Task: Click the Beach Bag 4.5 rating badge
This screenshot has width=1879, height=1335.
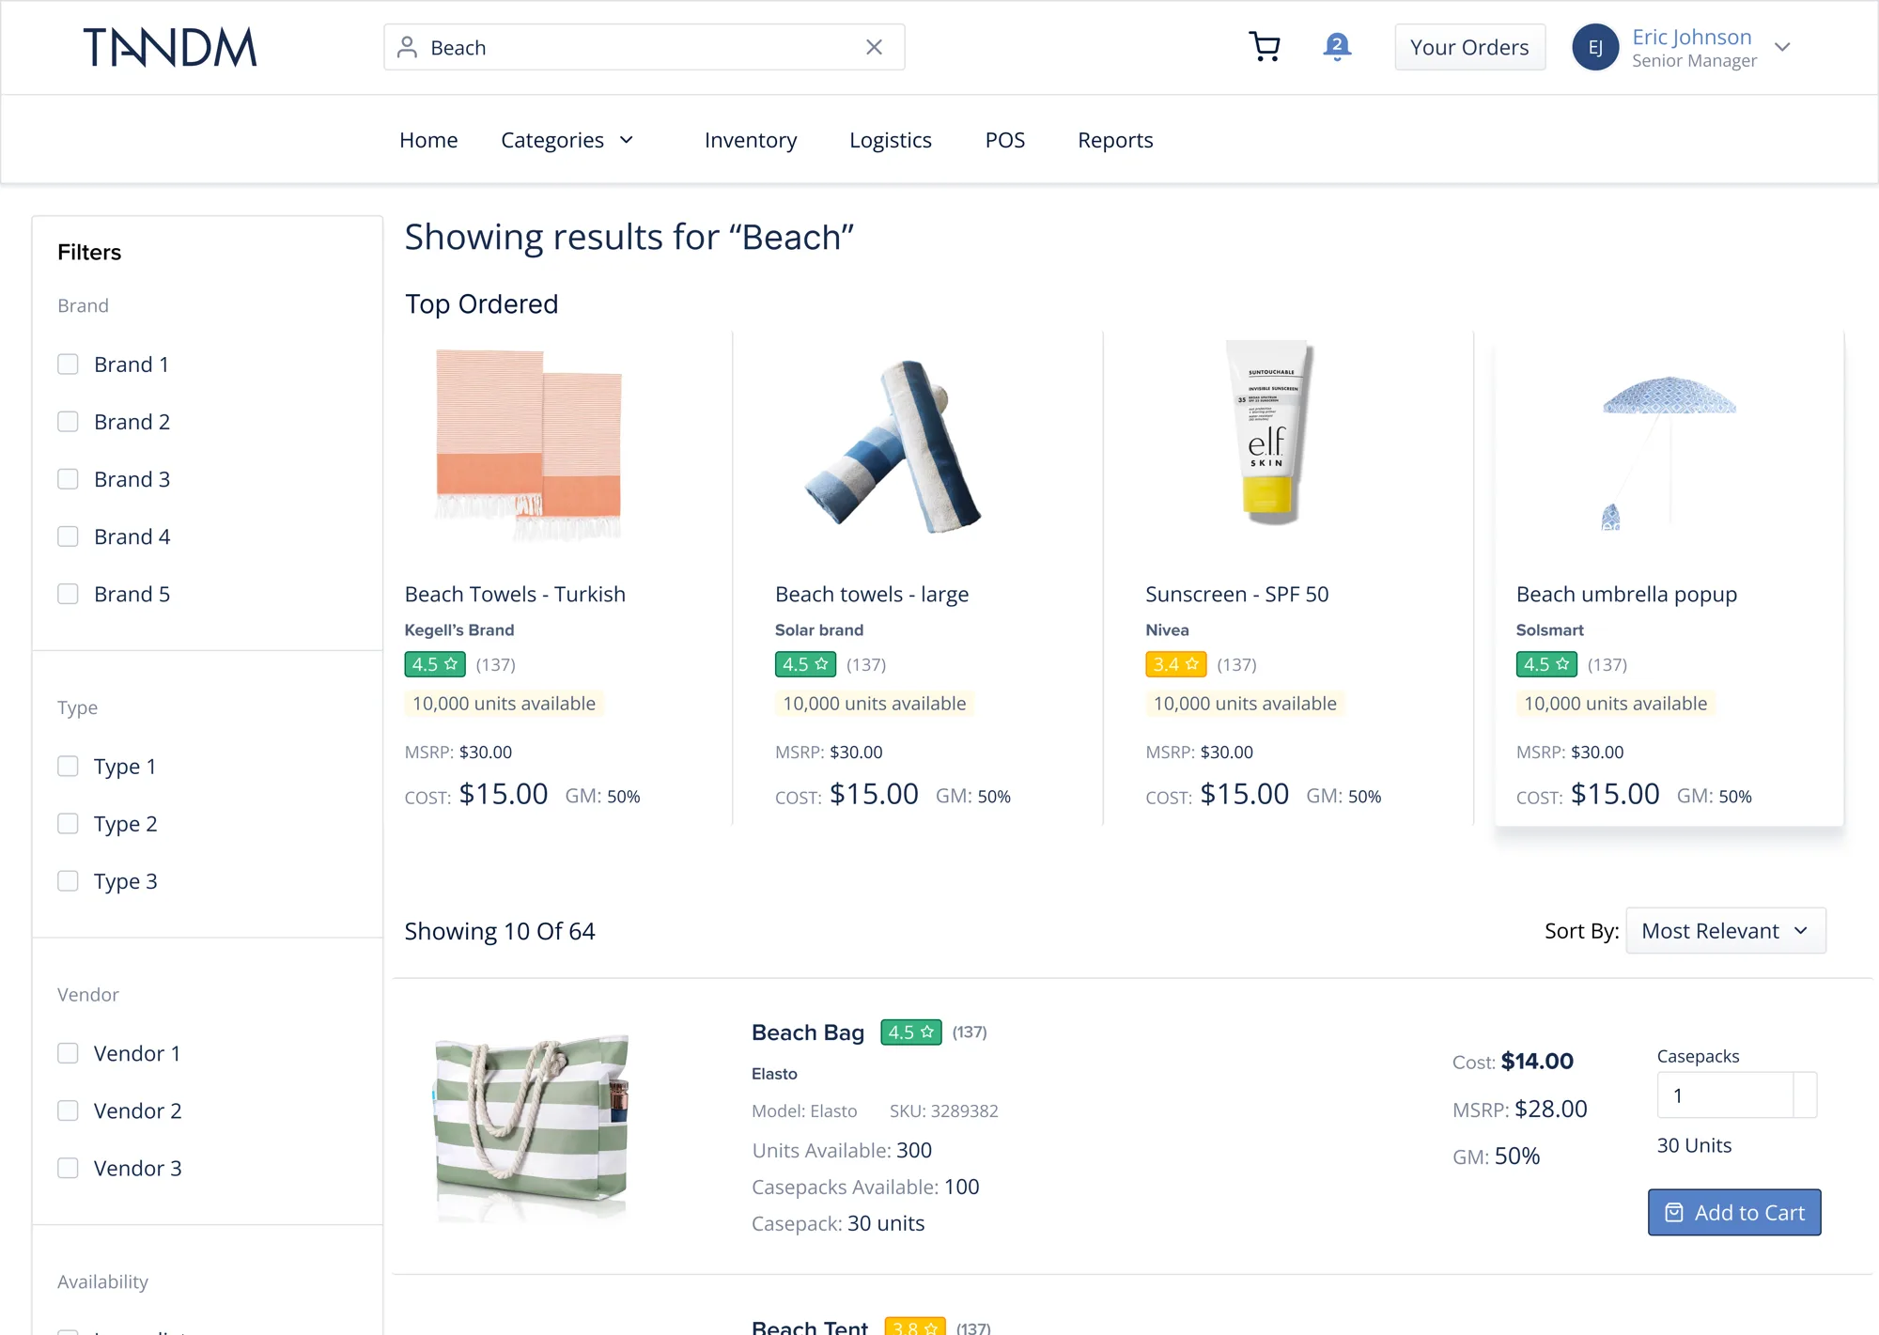Action: (911, 1032)
